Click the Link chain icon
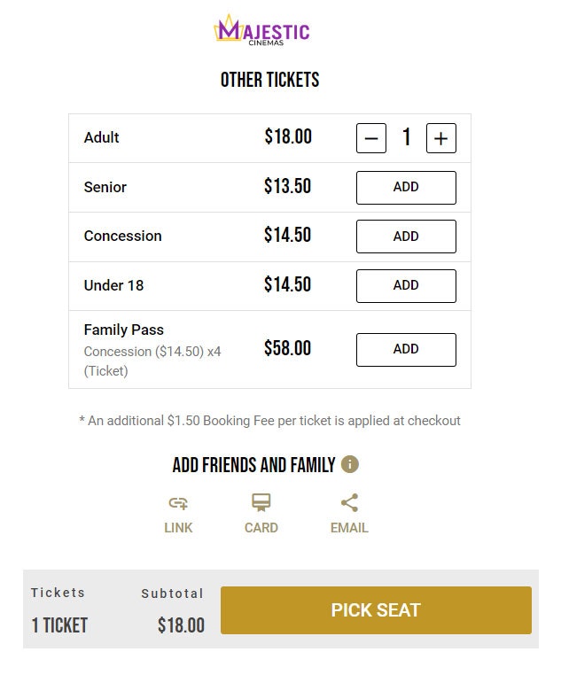Viewport: 561px width, 675px height. click(x=178, y=503)
